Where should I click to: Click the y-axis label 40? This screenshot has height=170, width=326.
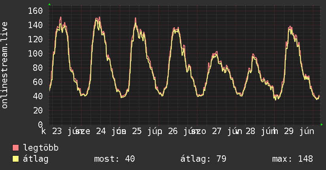tap(38, 96)
